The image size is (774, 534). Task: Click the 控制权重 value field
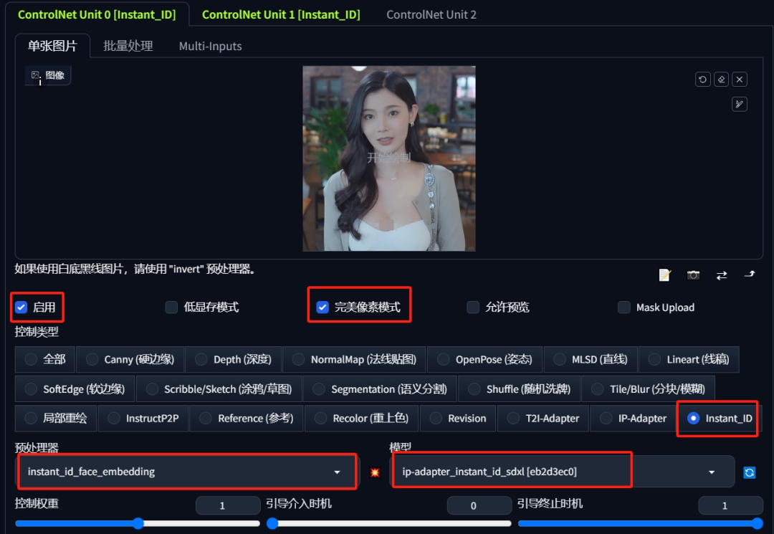[228, 505]
